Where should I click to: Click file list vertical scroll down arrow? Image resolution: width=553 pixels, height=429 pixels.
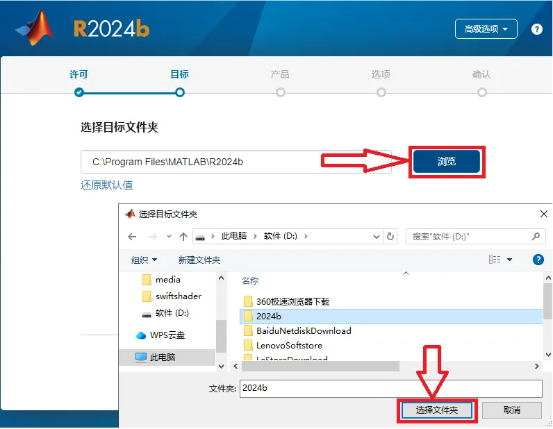coord(548,354)
